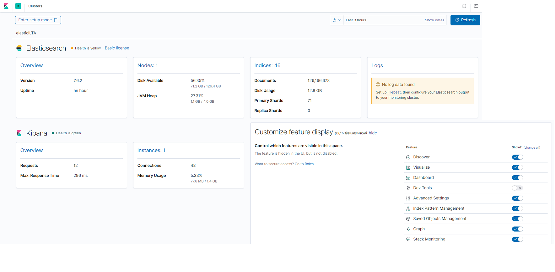Viewport: 555px width, 272px height.
Task: Click the Last 3 hours time range
Action: point(356,20)
